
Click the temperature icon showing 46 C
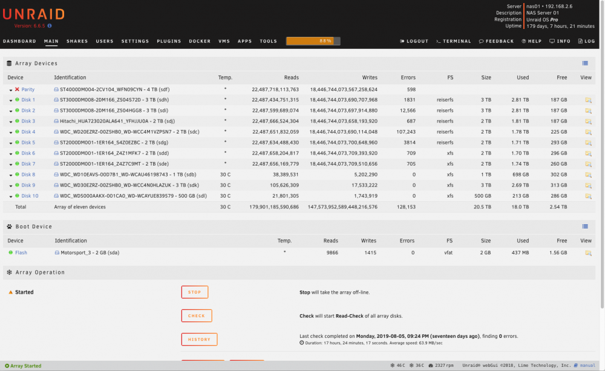click(393, 366)
